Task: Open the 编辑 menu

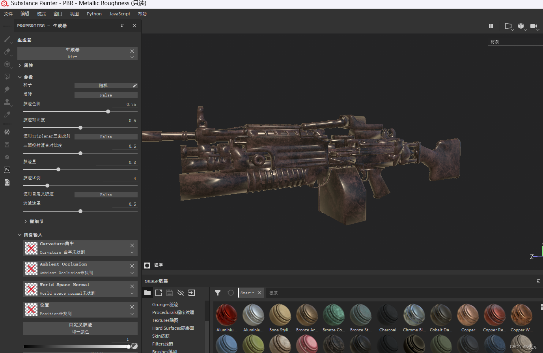Action: click(x=25, y=14)
